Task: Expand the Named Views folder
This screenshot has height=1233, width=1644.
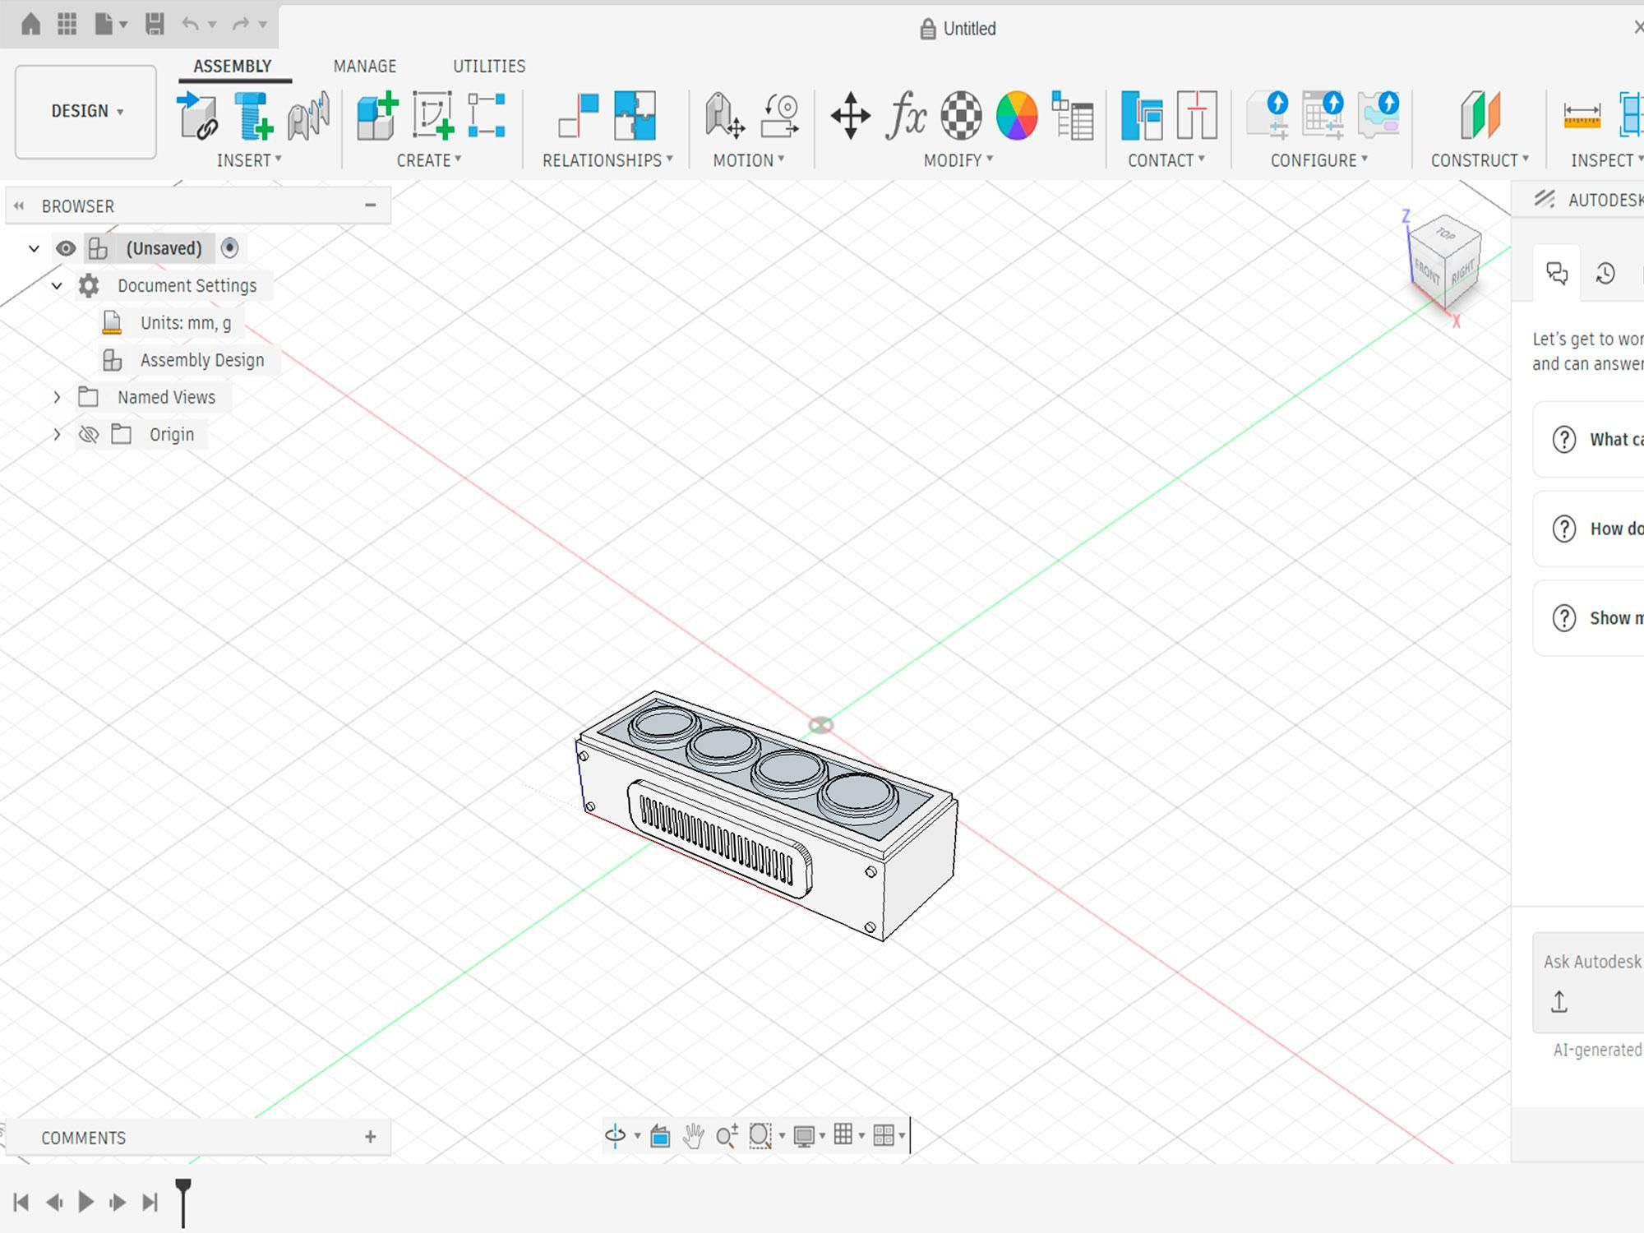Action: point(57,397)
